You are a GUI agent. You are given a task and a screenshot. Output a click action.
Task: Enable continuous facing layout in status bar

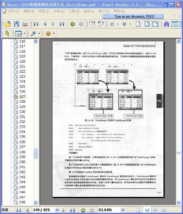(x=155, y=210)
